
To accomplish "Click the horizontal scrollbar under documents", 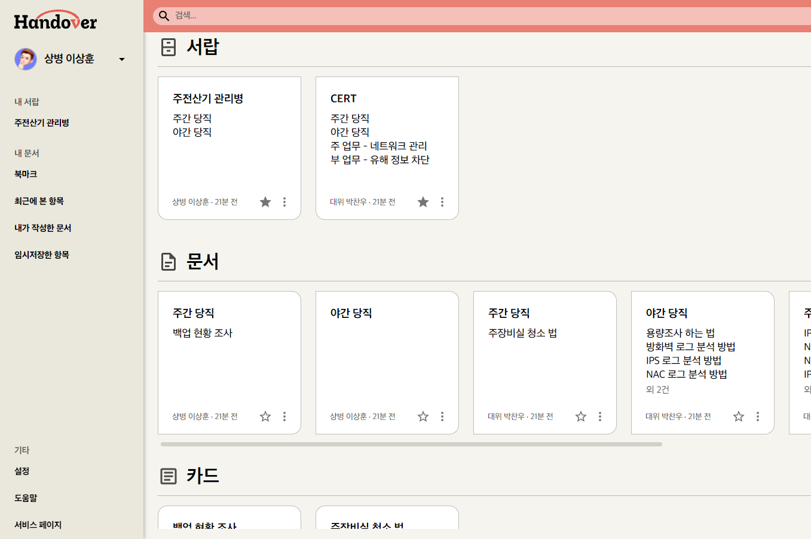I will (411, 444).
